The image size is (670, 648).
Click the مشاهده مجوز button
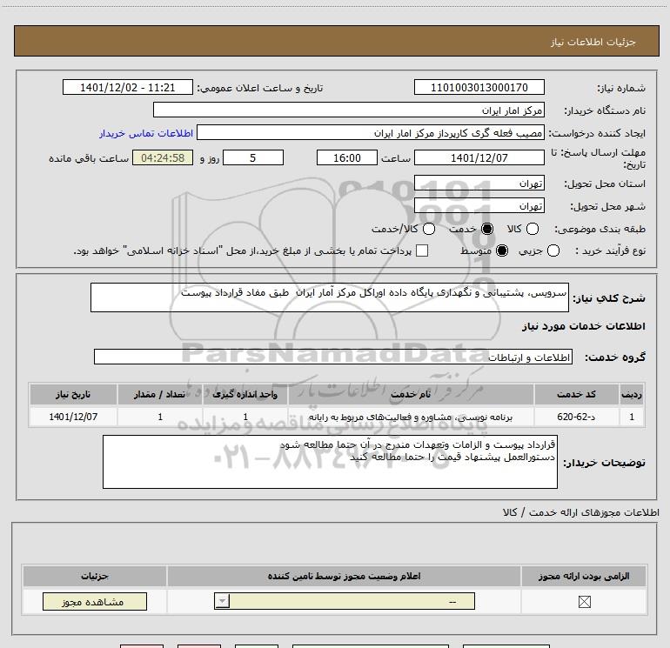coord(95,601)
